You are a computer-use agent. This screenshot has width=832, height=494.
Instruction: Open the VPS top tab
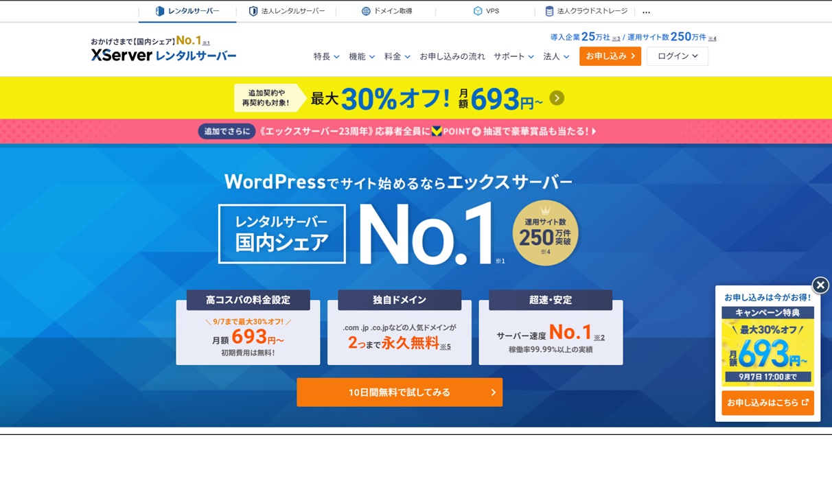pyautogui.click(x=486, y=11)
